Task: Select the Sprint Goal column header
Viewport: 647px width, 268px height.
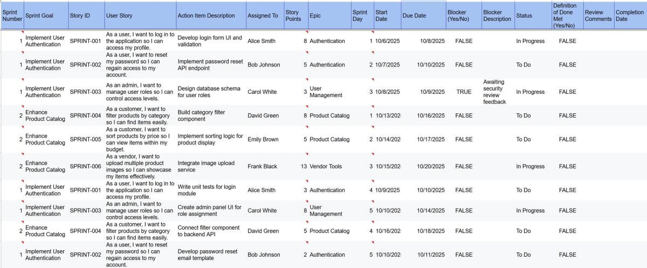Action: point(45,16)
